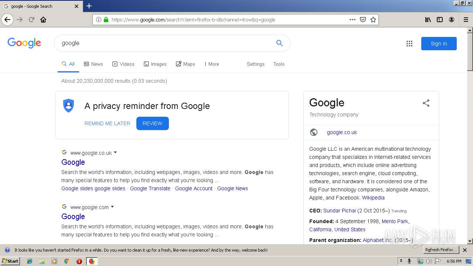Expand the www.google.com result dropdown arrow

pyautogui.click(x=112, y=207)
